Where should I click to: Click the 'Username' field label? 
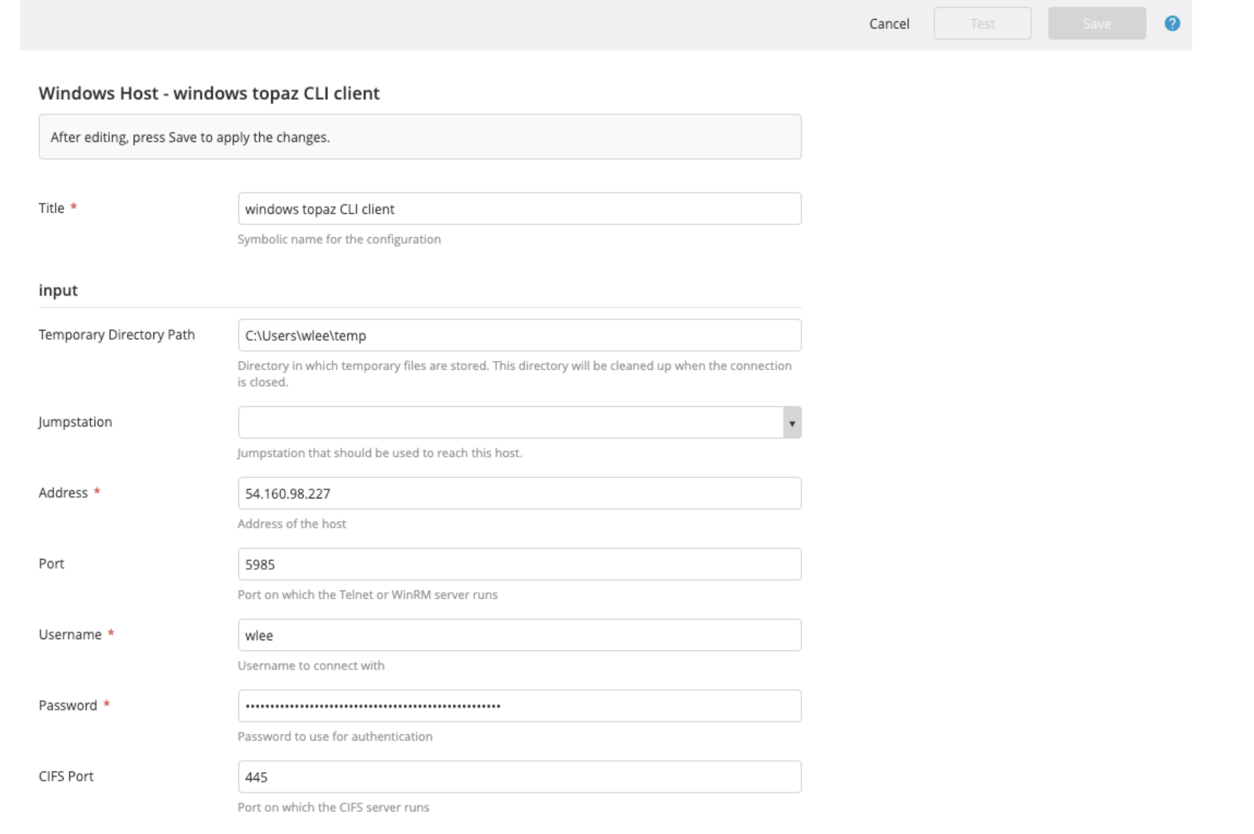tap(70, 635)
